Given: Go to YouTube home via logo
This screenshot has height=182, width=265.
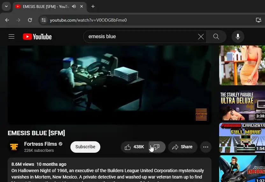Looking at the screenshot, I should pos(37,37).
